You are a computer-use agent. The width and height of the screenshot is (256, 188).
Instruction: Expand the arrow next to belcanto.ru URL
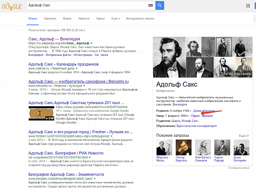(x=84, y=86)
